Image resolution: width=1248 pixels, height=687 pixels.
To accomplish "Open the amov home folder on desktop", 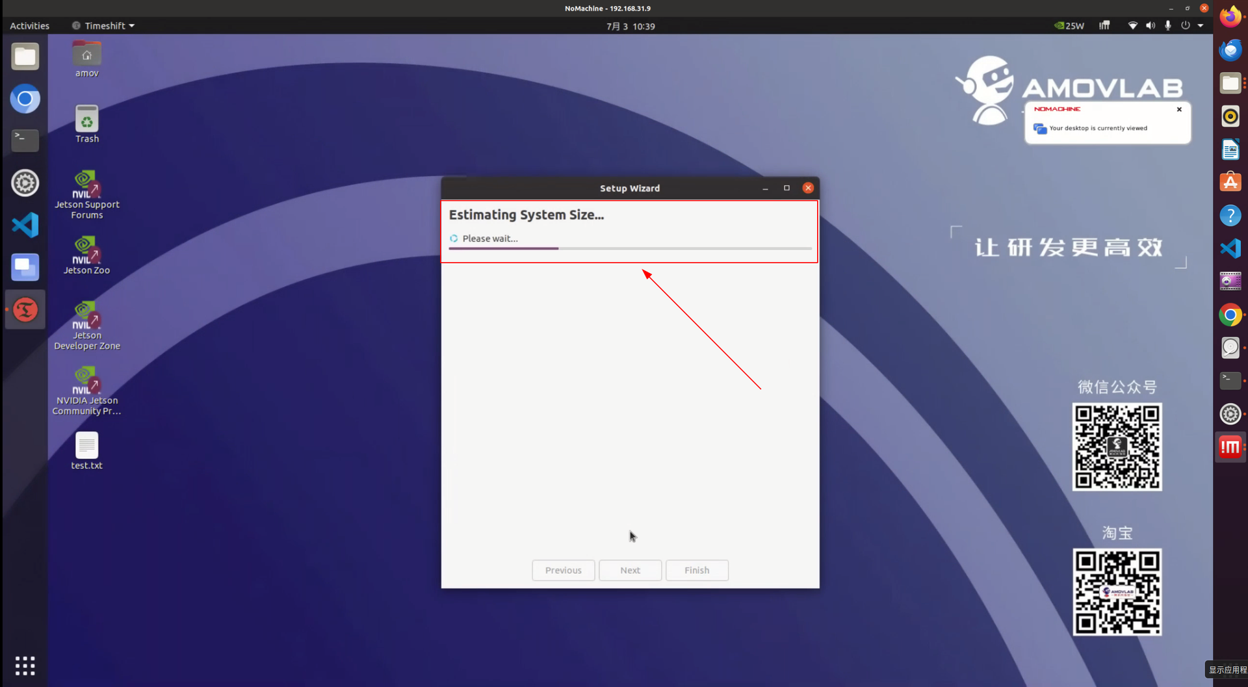I will click(x=86, y=59).
